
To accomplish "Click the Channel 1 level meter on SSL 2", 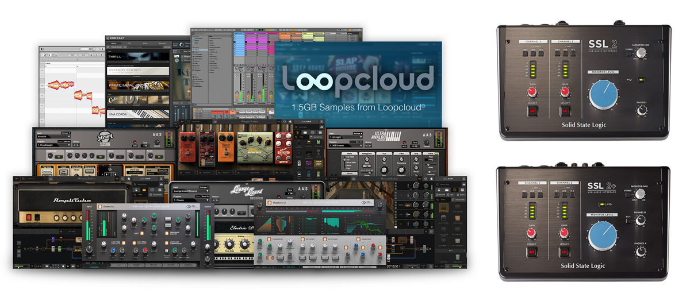I will coord(532,70).
